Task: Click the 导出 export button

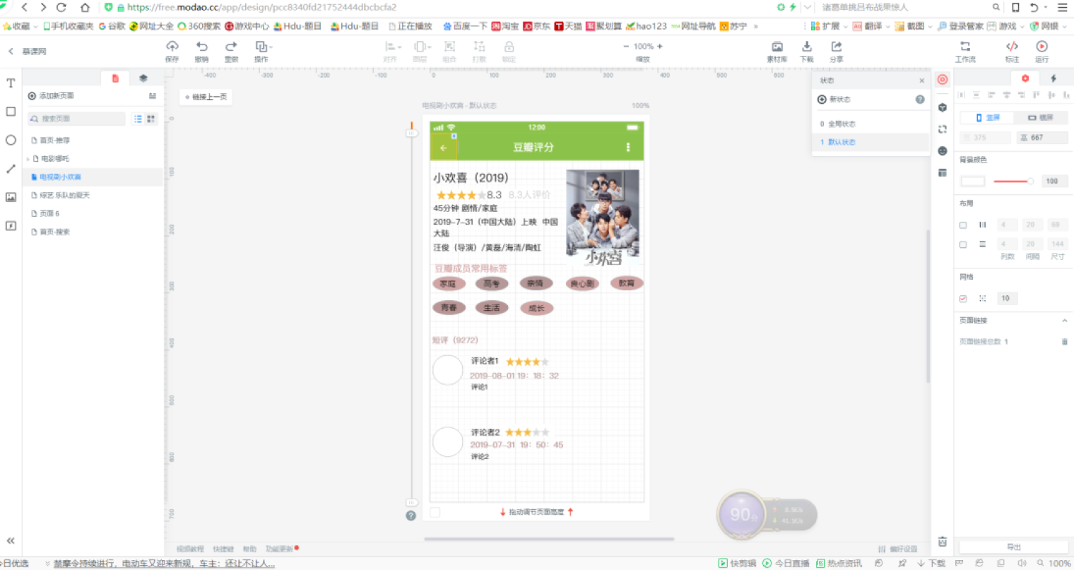Action: click(x=1013, y=547)
